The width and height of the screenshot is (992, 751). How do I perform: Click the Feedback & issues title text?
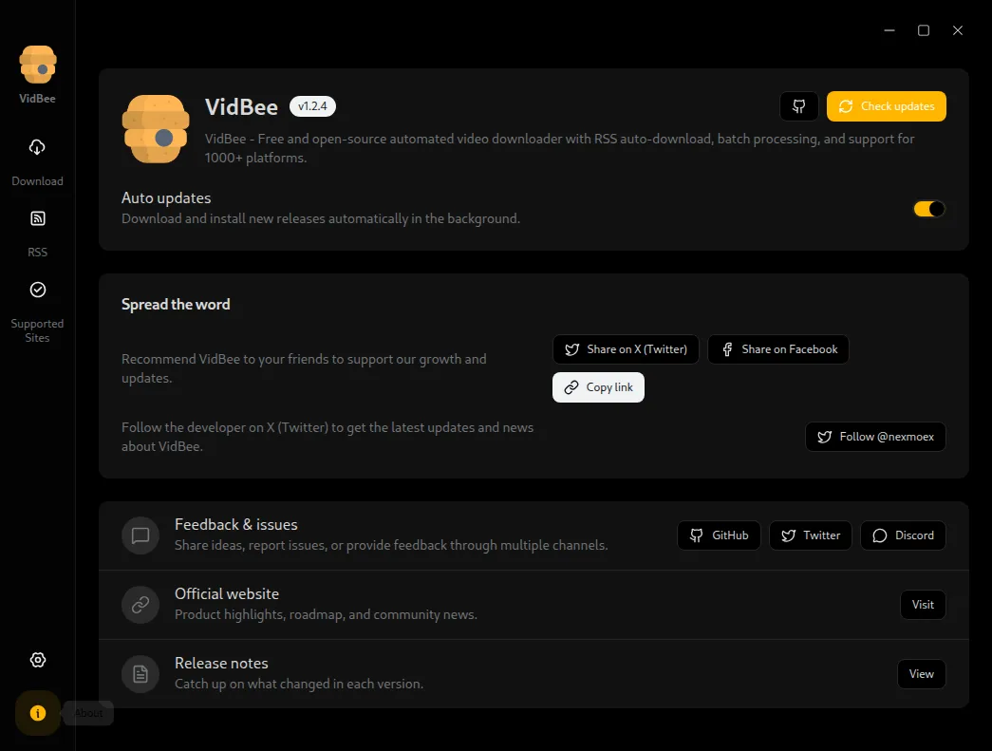236,524
